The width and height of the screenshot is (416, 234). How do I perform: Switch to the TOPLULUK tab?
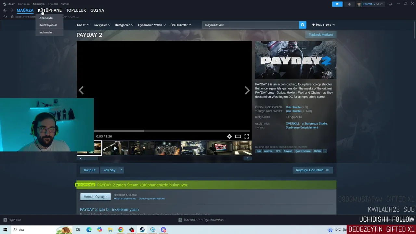coord(76,10)
